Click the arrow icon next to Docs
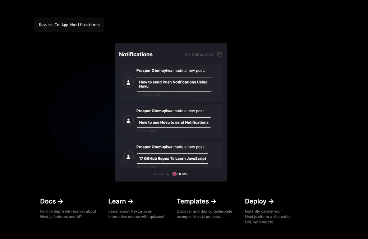 (x=61, y=201)
